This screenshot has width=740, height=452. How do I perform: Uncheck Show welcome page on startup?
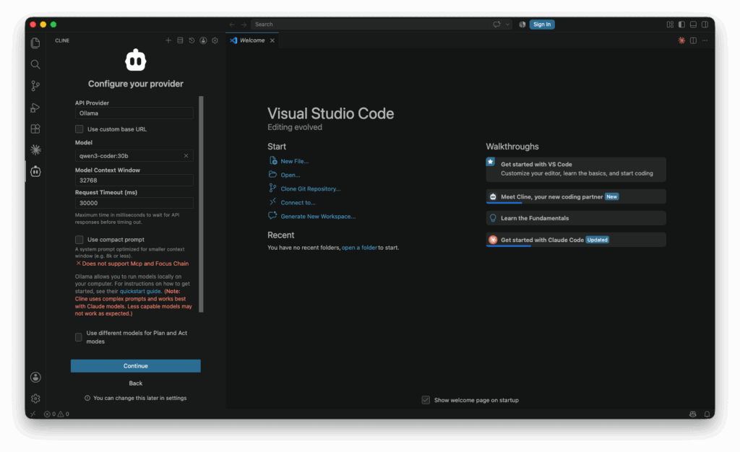coord(426,400)
